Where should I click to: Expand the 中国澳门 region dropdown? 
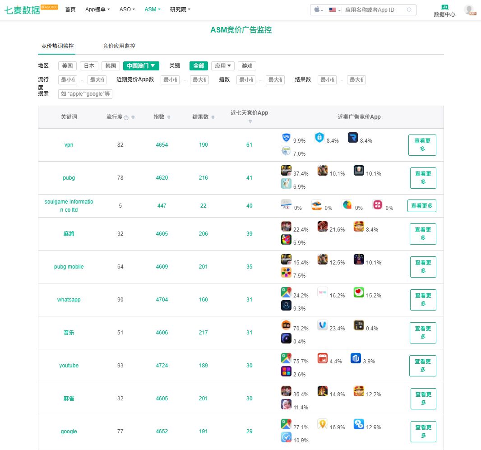(141, 66)
